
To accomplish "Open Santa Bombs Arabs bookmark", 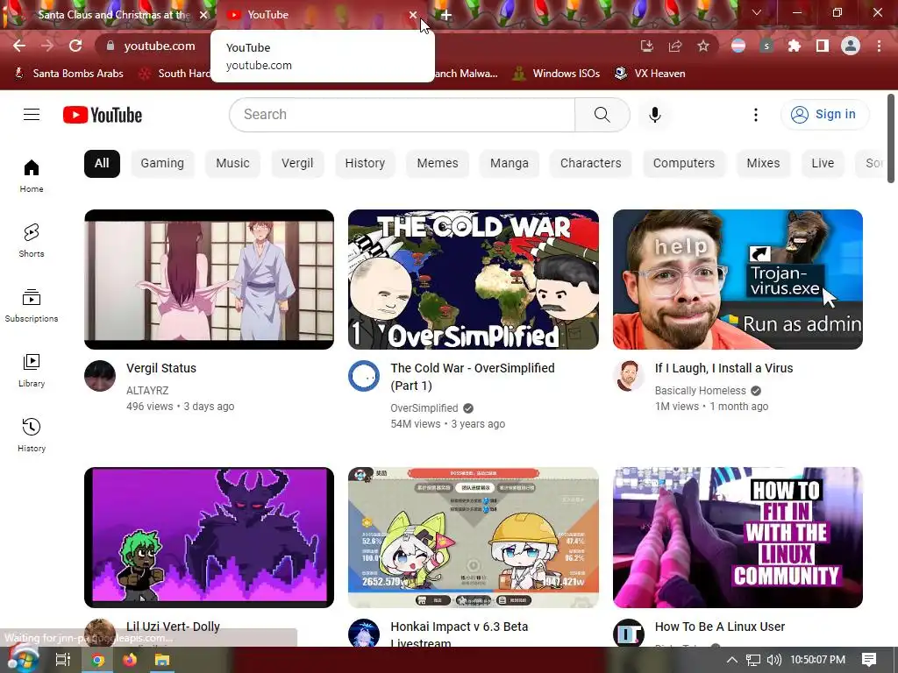I will [68, 74].
